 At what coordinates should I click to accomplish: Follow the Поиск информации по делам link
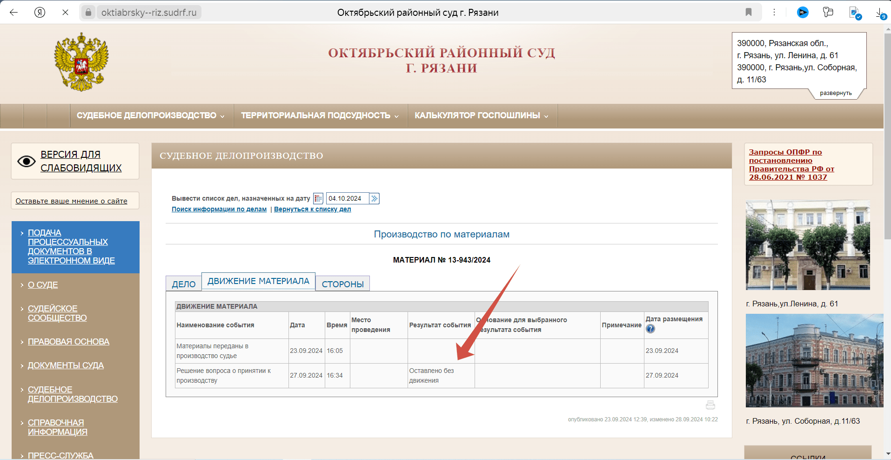point(219,209)
